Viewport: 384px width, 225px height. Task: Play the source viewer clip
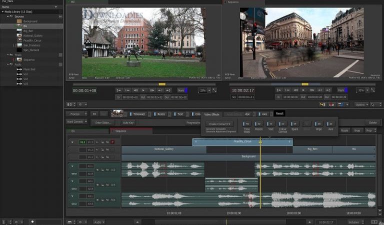[x=143, y=90]
